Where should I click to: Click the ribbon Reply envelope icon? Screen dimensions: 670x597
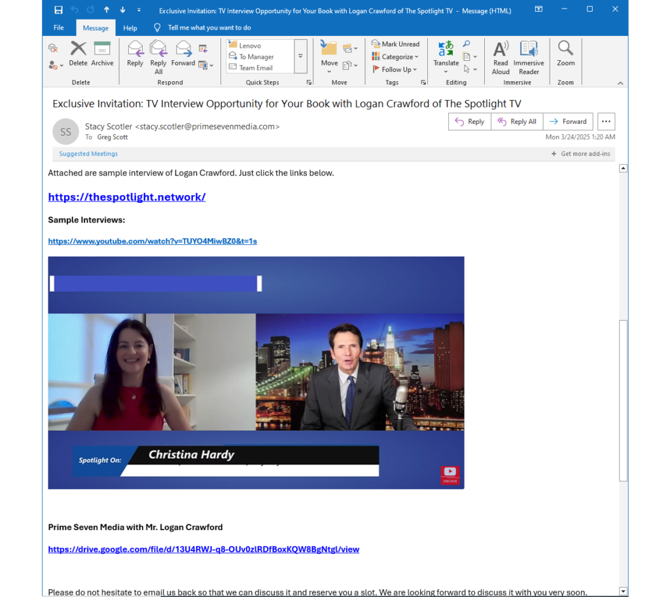[x=135, y=54]
